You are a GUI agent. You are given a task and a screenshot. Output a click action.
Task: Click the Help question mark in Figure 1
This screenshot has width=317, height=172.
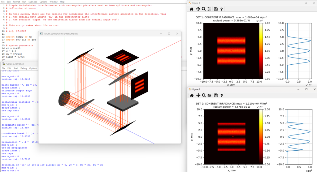(x=221, y=9)
